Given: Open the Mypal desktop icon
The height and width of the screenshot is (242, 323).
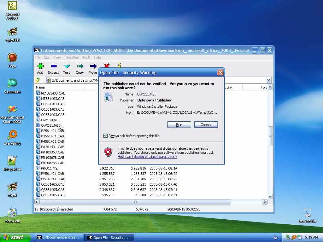Looking at the screenshot, I should [x=12, y=189].
